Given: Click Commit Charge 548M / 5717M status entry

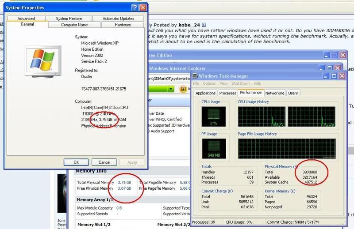Looking at the screenshot, I should click(x=293, y=222).
